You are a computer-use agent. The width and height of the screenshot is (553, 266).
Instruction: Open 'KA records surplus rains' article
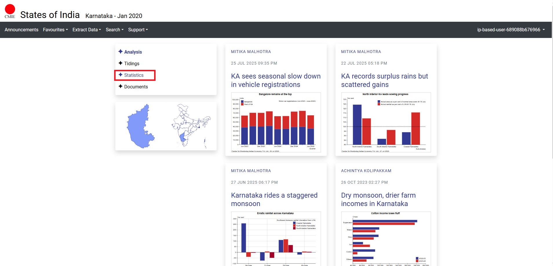pos(384,80)
